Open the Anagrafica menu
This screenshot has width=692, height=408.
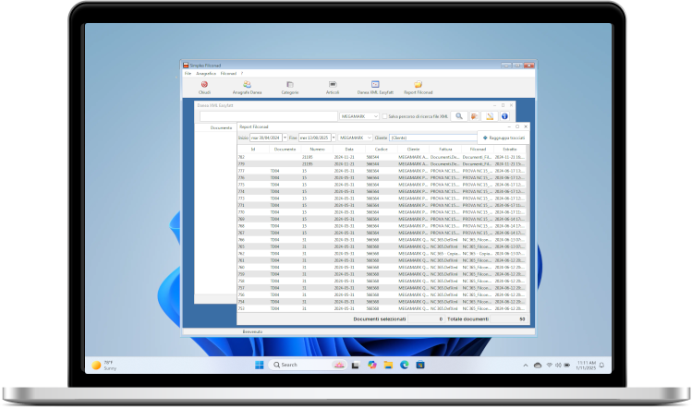click(x=206, y=73)
